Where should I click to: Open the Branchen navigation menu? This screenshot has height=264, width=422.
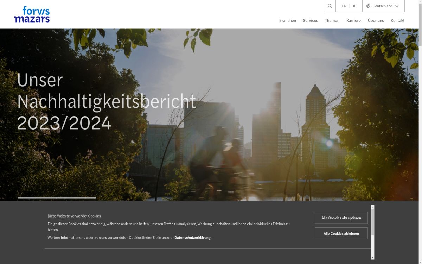[x=287, y=20]
